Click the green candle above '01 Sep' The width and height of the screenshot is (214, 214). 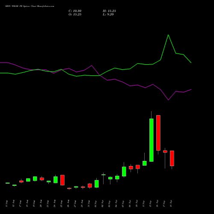tap(97, 184)
